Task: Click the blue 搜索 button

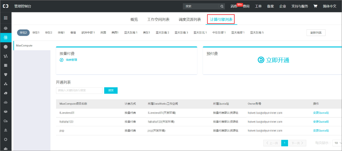Action: click(x=111, y=90)
